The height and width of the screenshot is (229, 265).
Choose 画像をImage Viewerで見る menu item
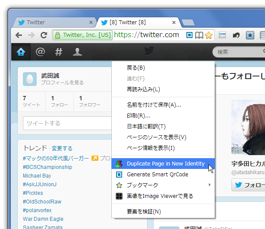(x=163, y=196)
